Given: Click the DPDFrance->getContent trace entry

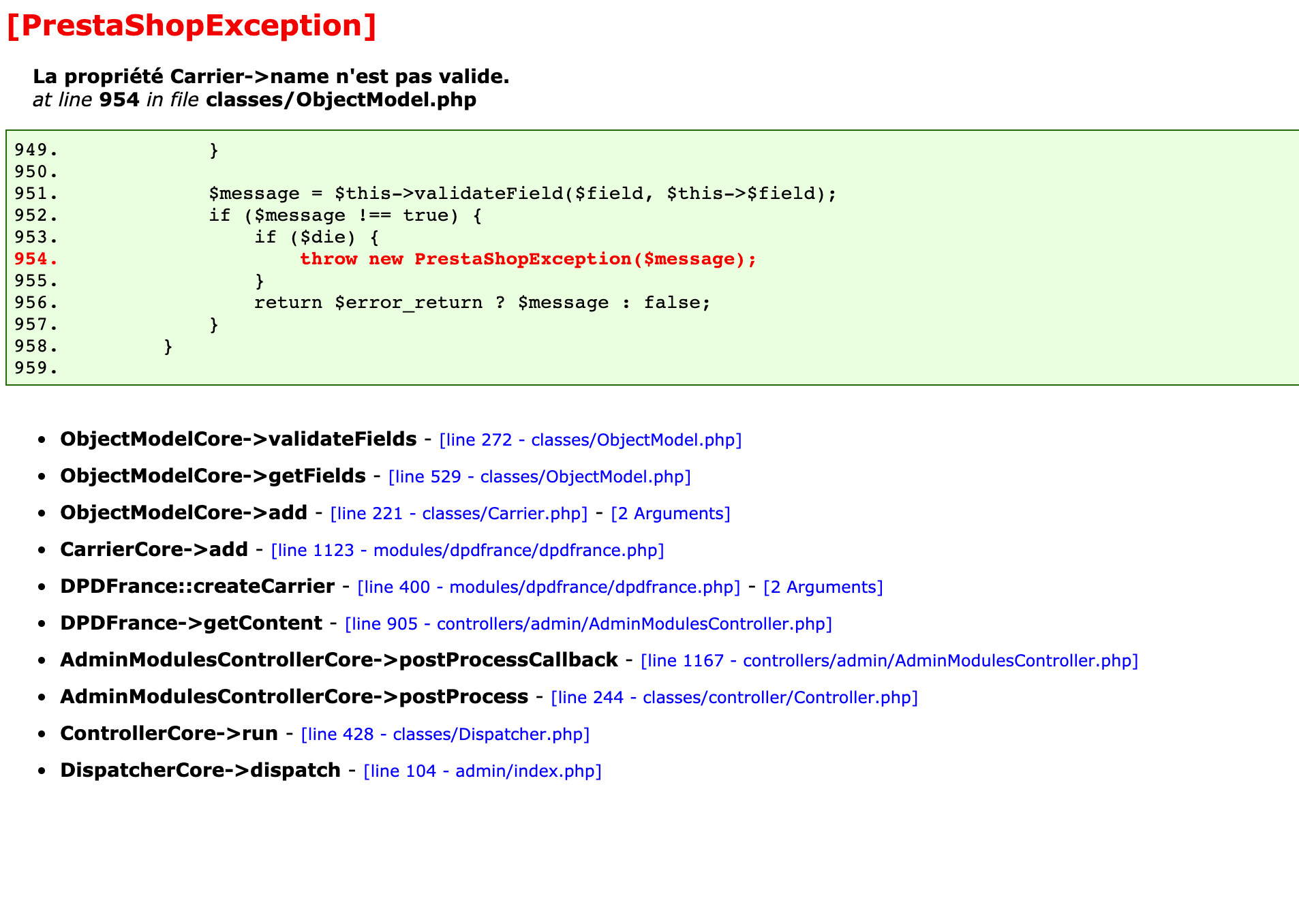Looking at the screenshot, I should click(192, 623).
